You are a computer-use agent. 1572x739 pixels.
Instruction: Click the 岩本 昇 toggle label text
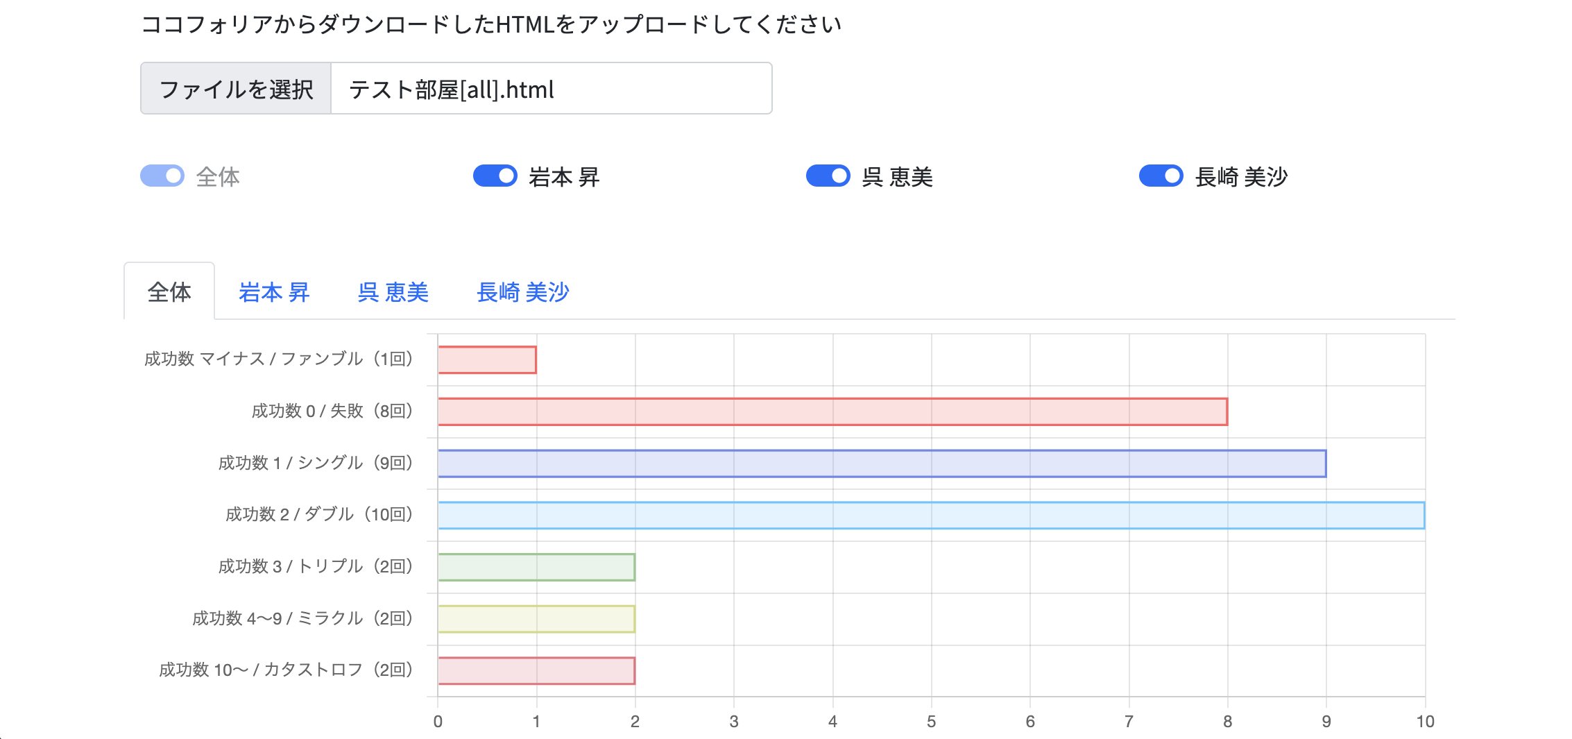coord(564,177)
